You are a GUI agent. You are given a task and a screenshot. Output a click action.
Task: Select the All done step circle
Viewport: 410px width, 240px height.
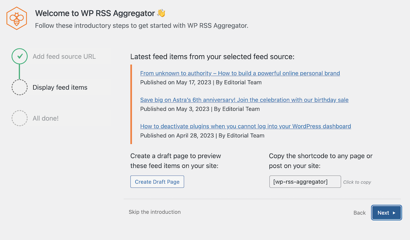pos(20,118)
